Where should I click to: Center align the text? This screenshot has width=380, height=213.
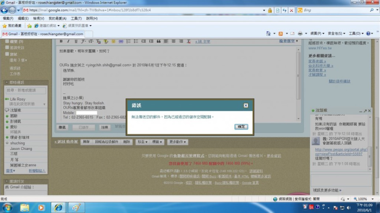(x=173, y=41)
